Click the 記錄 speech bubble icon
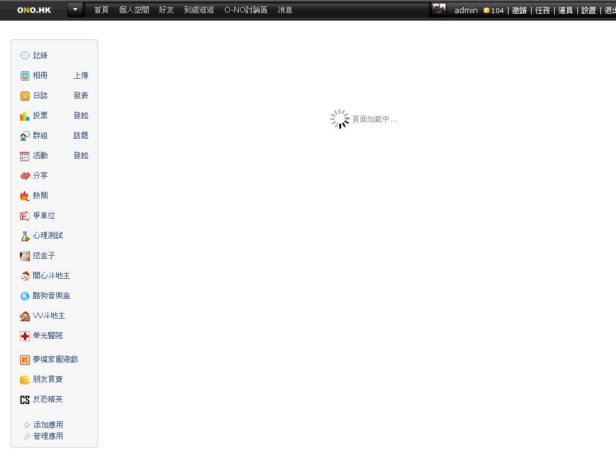Image resolution: width=616 pixels, height=460 pixels. (x=25, y=56)
